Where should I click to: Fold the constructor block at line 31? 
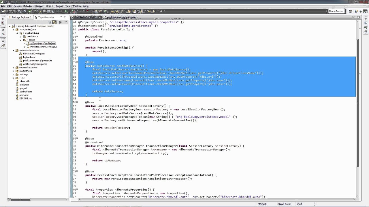[77, 47]
